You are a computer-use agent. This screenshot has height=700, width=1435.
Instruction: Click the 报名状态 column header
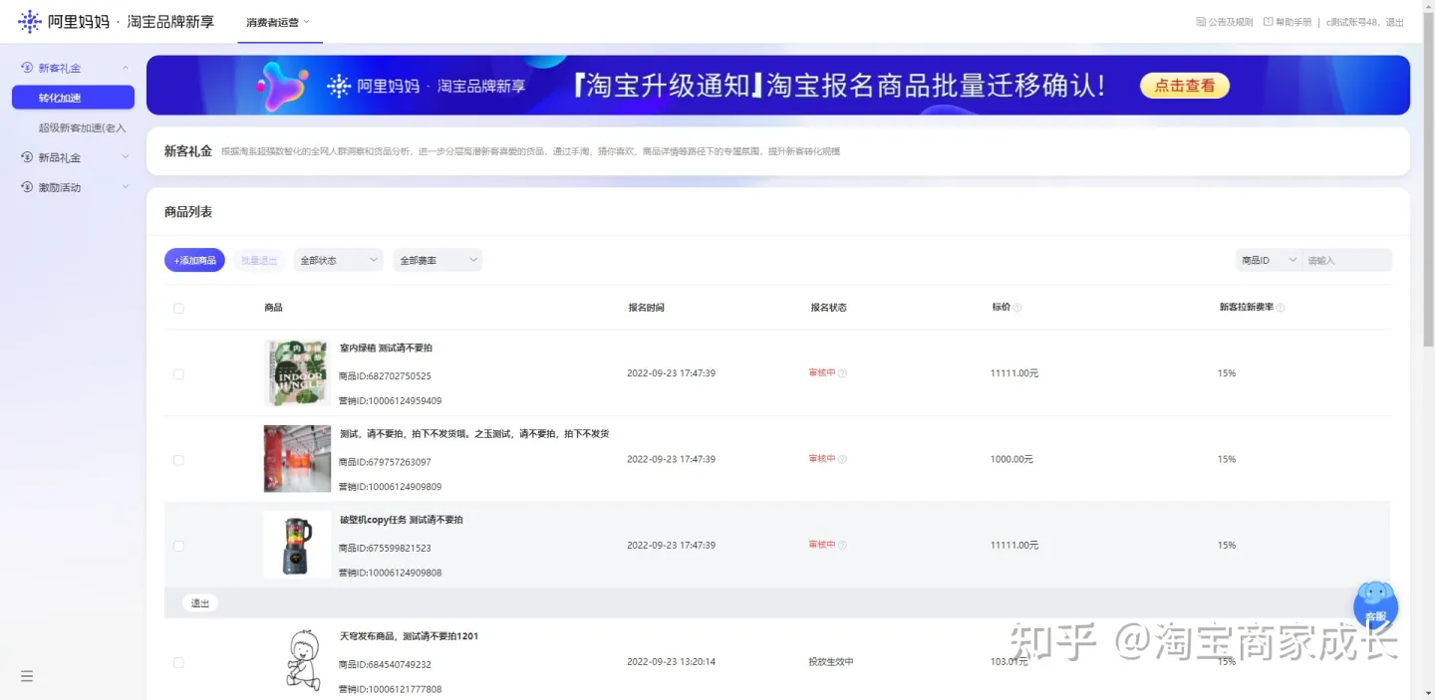click(x=828, y=308)
